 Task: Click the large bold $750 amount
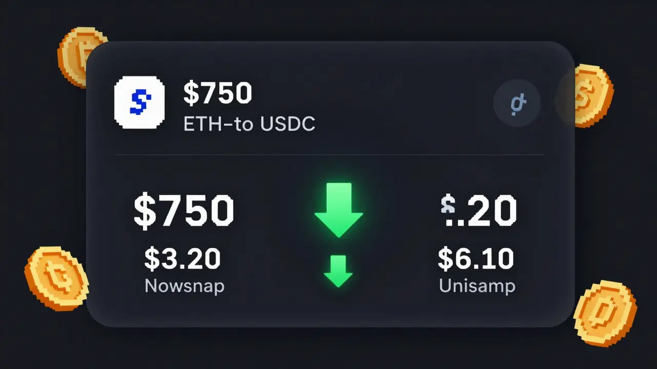tap(183, 211)
